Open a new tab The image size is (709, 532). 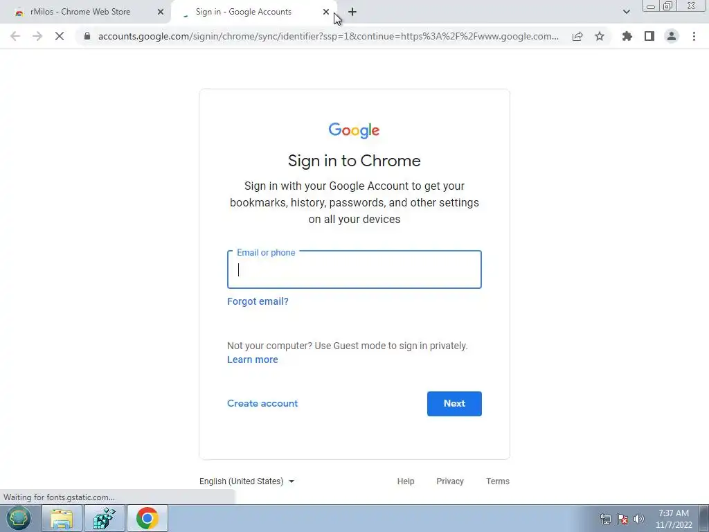click(x=352, y=12)
